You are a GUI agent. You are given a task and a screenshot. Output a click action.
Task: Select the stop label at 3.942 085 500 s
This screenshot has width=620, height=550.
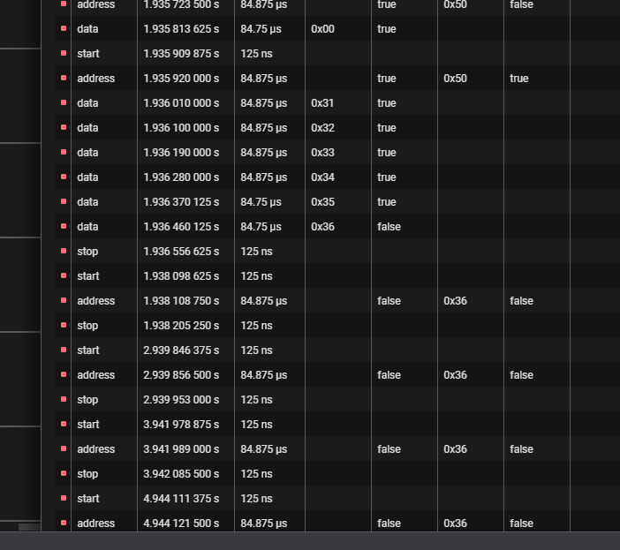[x=87, y=474]
